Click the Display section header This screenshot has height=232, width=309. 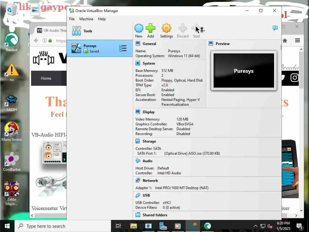(x=148, y=112)
